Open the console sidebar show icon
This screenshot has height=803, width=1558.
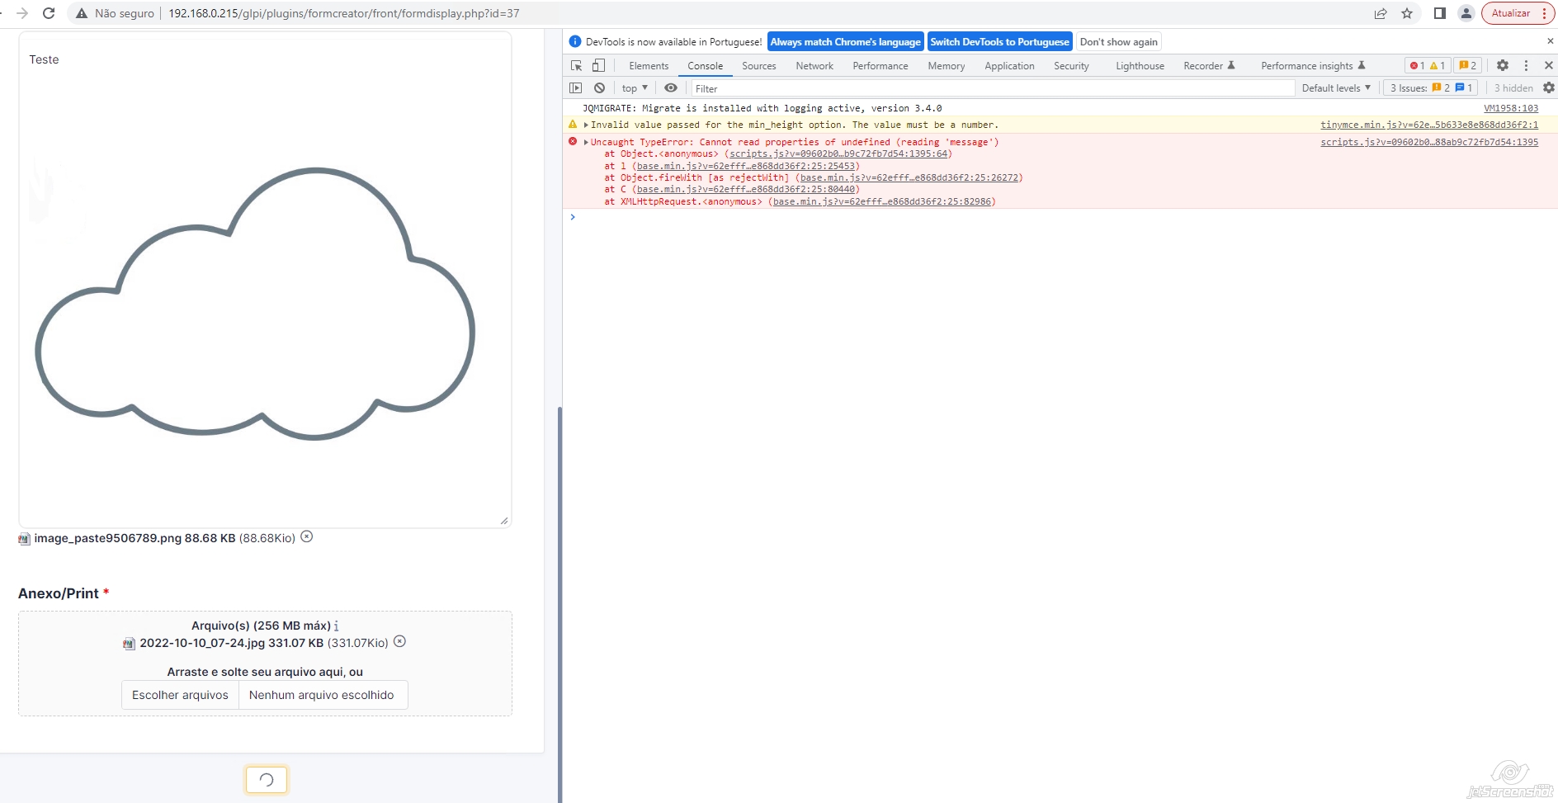coord(576,87)
